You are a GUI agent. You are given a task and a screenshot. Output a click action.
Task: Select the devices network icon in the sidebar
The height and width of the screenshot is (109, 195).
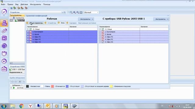[4, 23]
